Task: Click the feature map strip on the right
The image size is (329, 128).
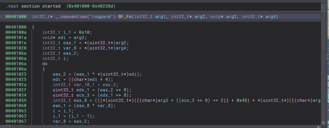Action: [327, 65]
